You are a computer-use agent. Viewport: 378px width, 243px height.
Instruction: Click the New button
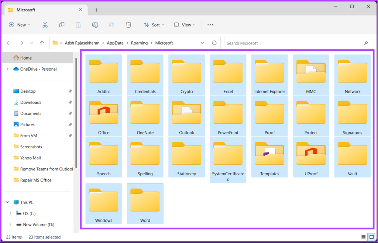click(19, 25)
